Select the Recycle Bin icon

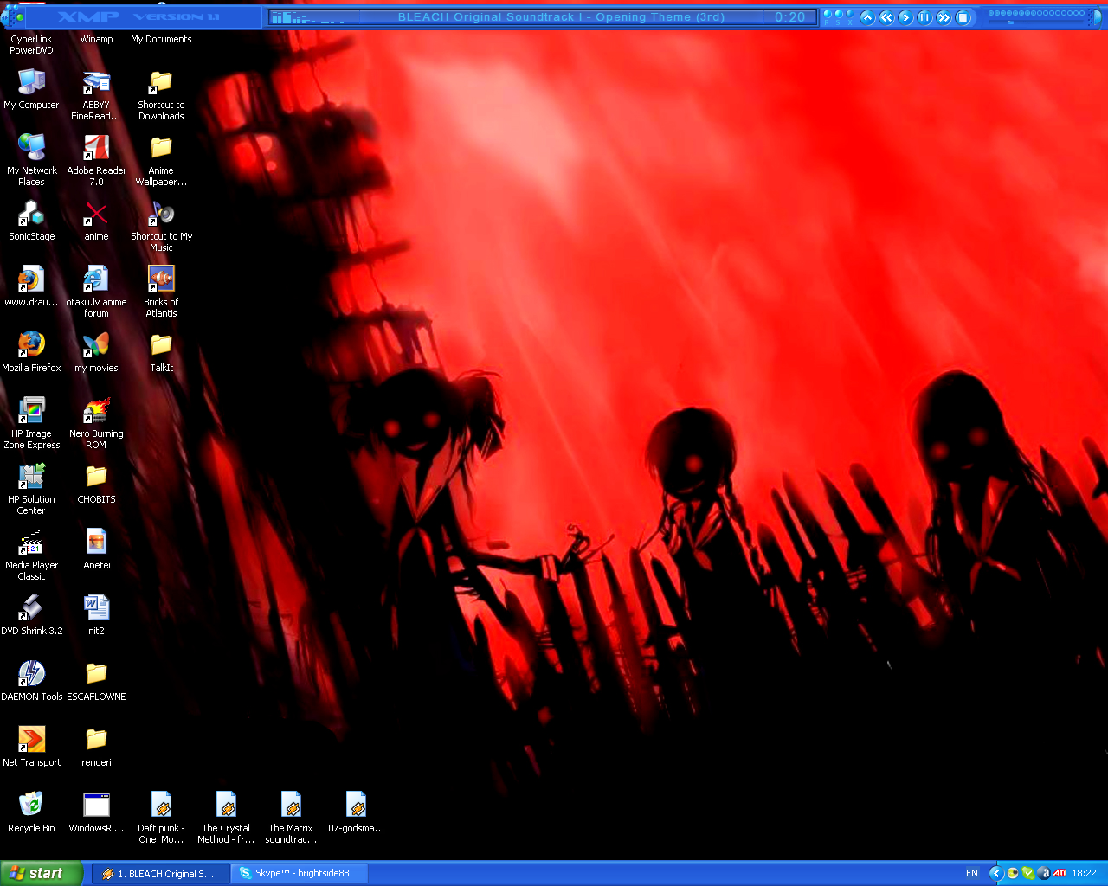click(31, 812)
